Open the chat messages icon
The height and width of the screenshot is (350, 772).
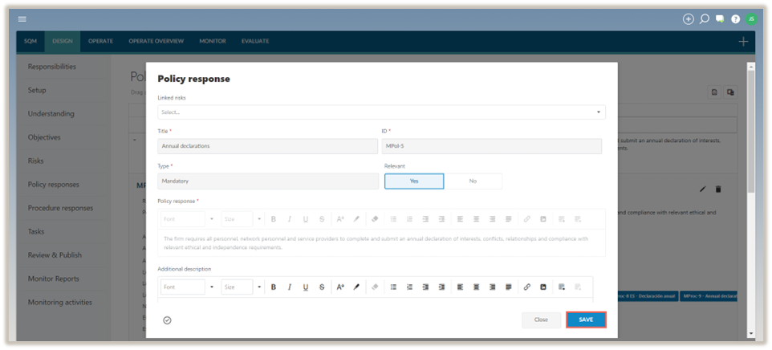click(720, 18)
